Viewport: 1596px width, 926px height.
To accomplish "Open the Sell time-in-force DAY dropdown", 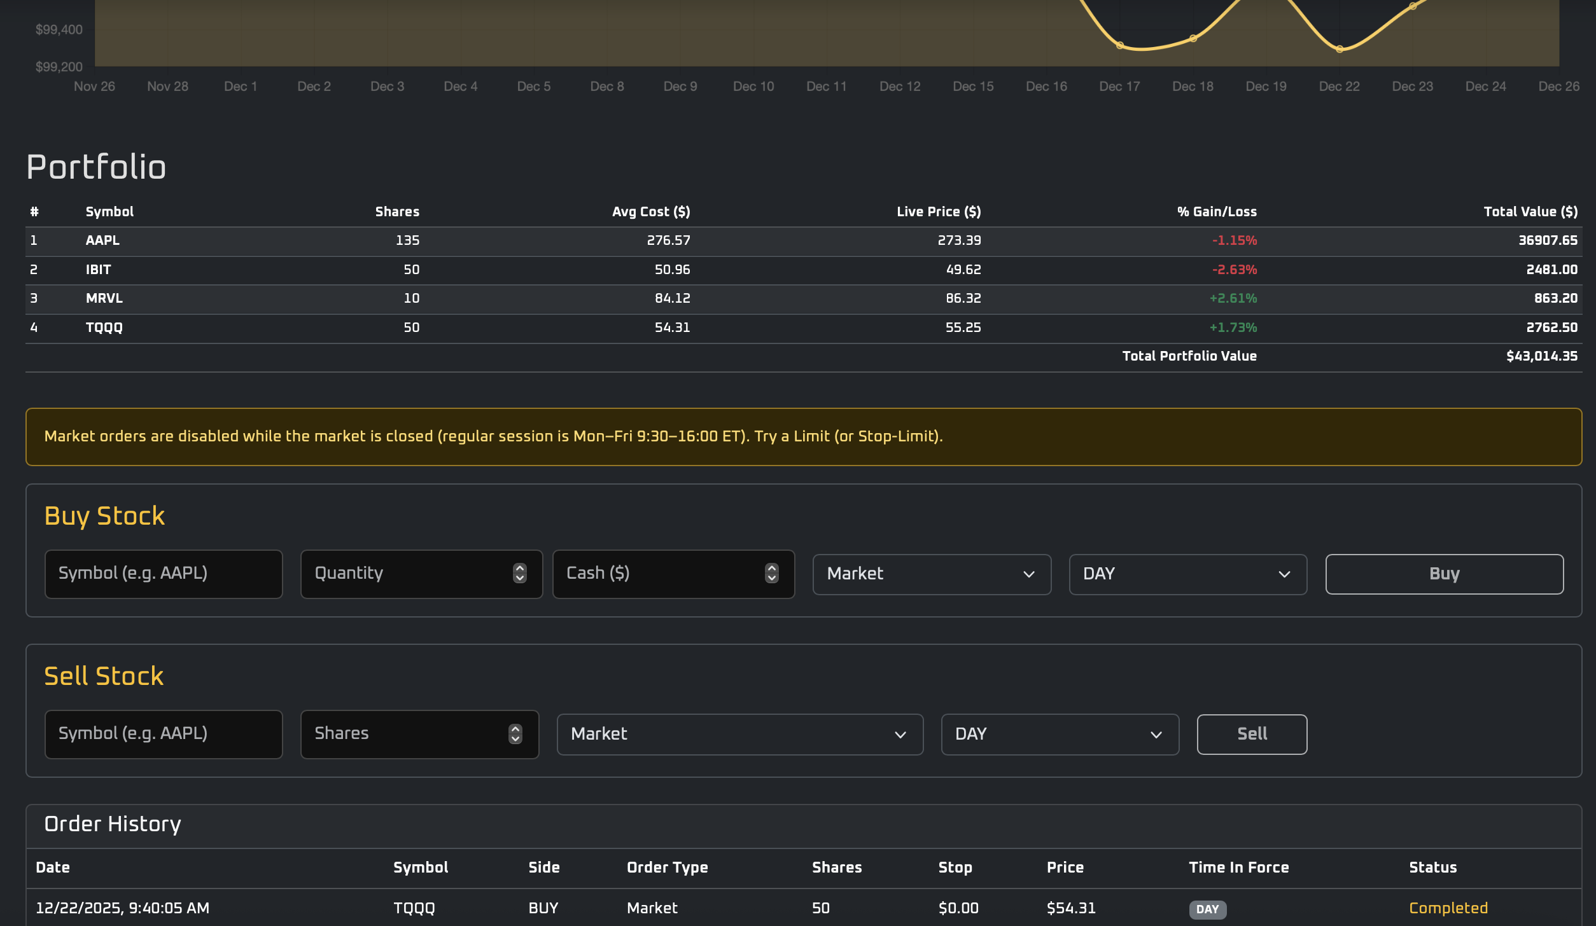I will (x=1060, y=734).
